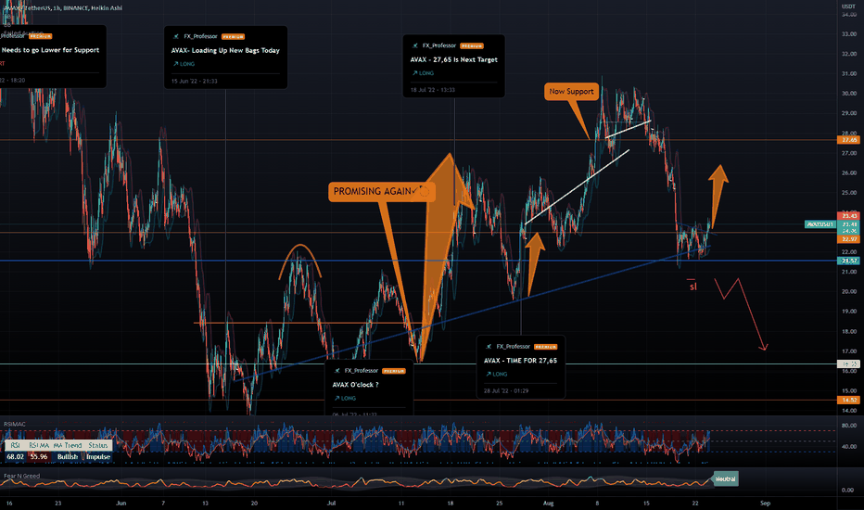Click the 'Neutral' Fear N Greed tag
Image resolution: width=864 pixels, height=510 pixels.
pos(726,478)
